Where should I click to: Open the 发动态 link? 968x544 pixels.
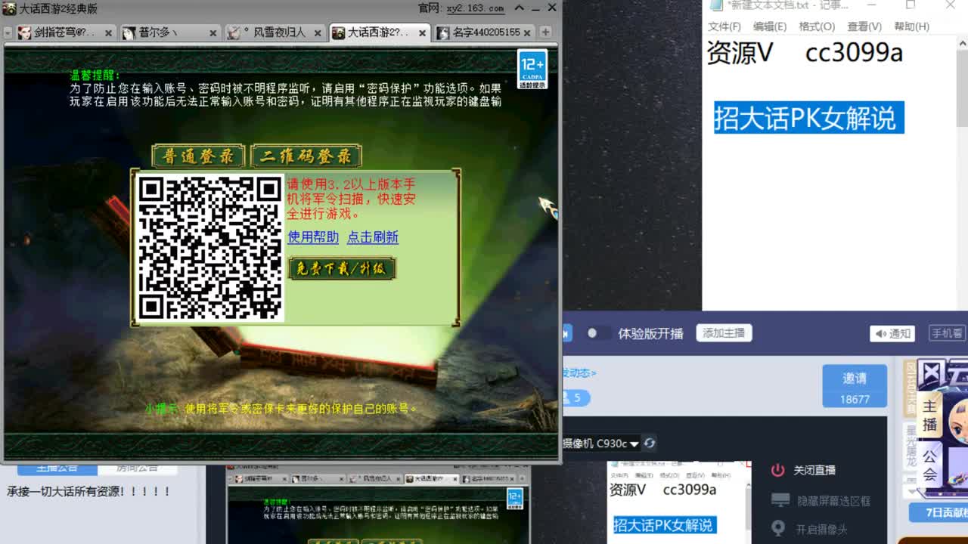(579, 372)
